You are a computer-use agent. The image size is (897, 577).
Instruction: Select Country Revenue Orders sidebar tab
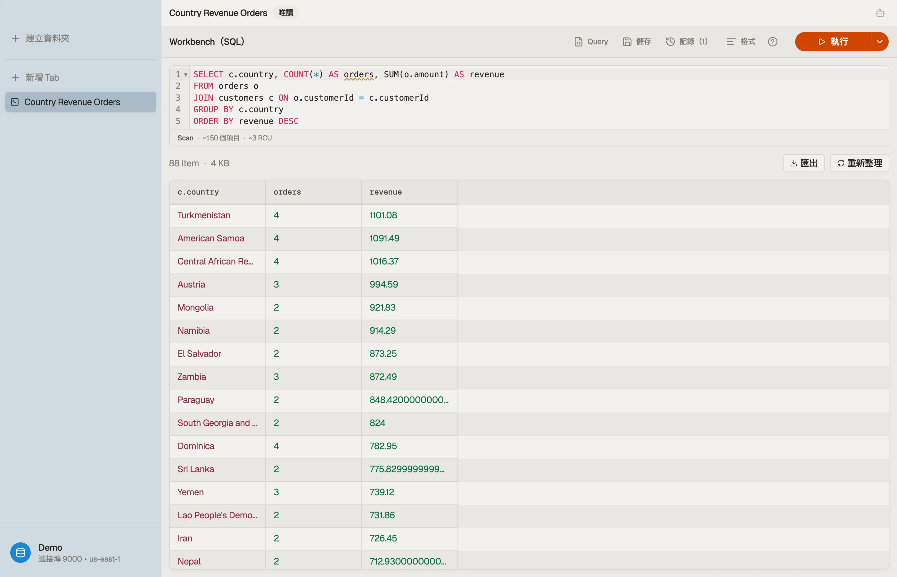click(80, 102)
